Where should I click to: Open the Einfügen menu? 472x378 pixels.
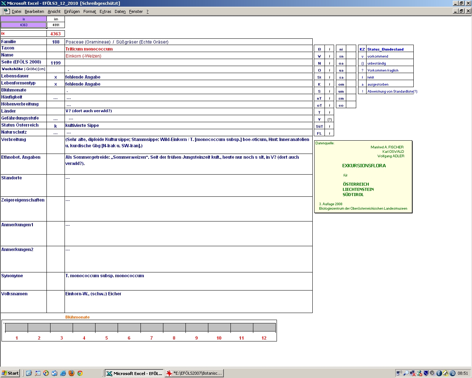[x=72, y=11]
